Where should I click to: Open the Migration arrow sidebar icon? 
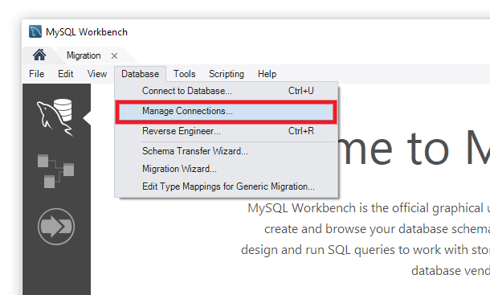56,227
